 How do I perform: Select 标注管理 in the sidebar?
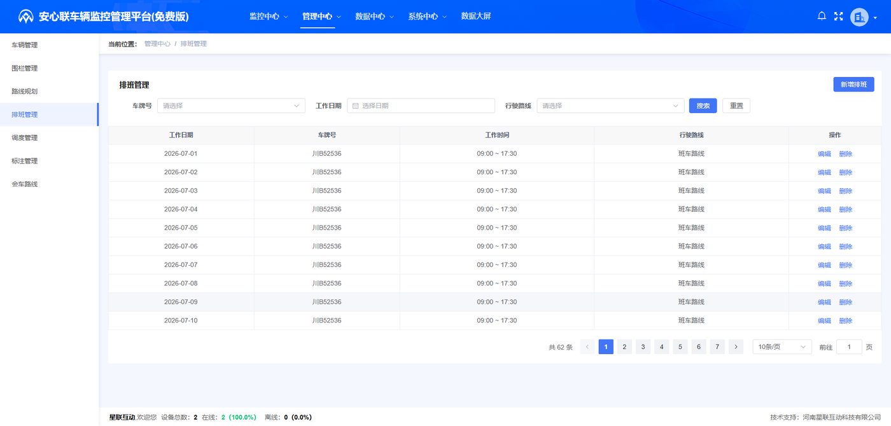click(49, 161)
